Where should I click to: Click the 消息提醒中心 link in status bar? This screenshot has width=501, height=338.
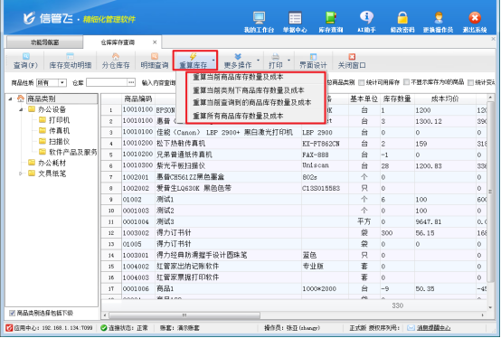click(433, 328)
